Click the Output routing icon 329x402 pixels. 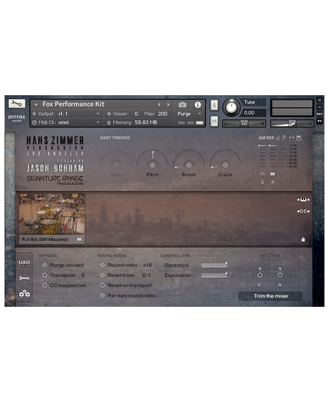click(x=34, y=113)
